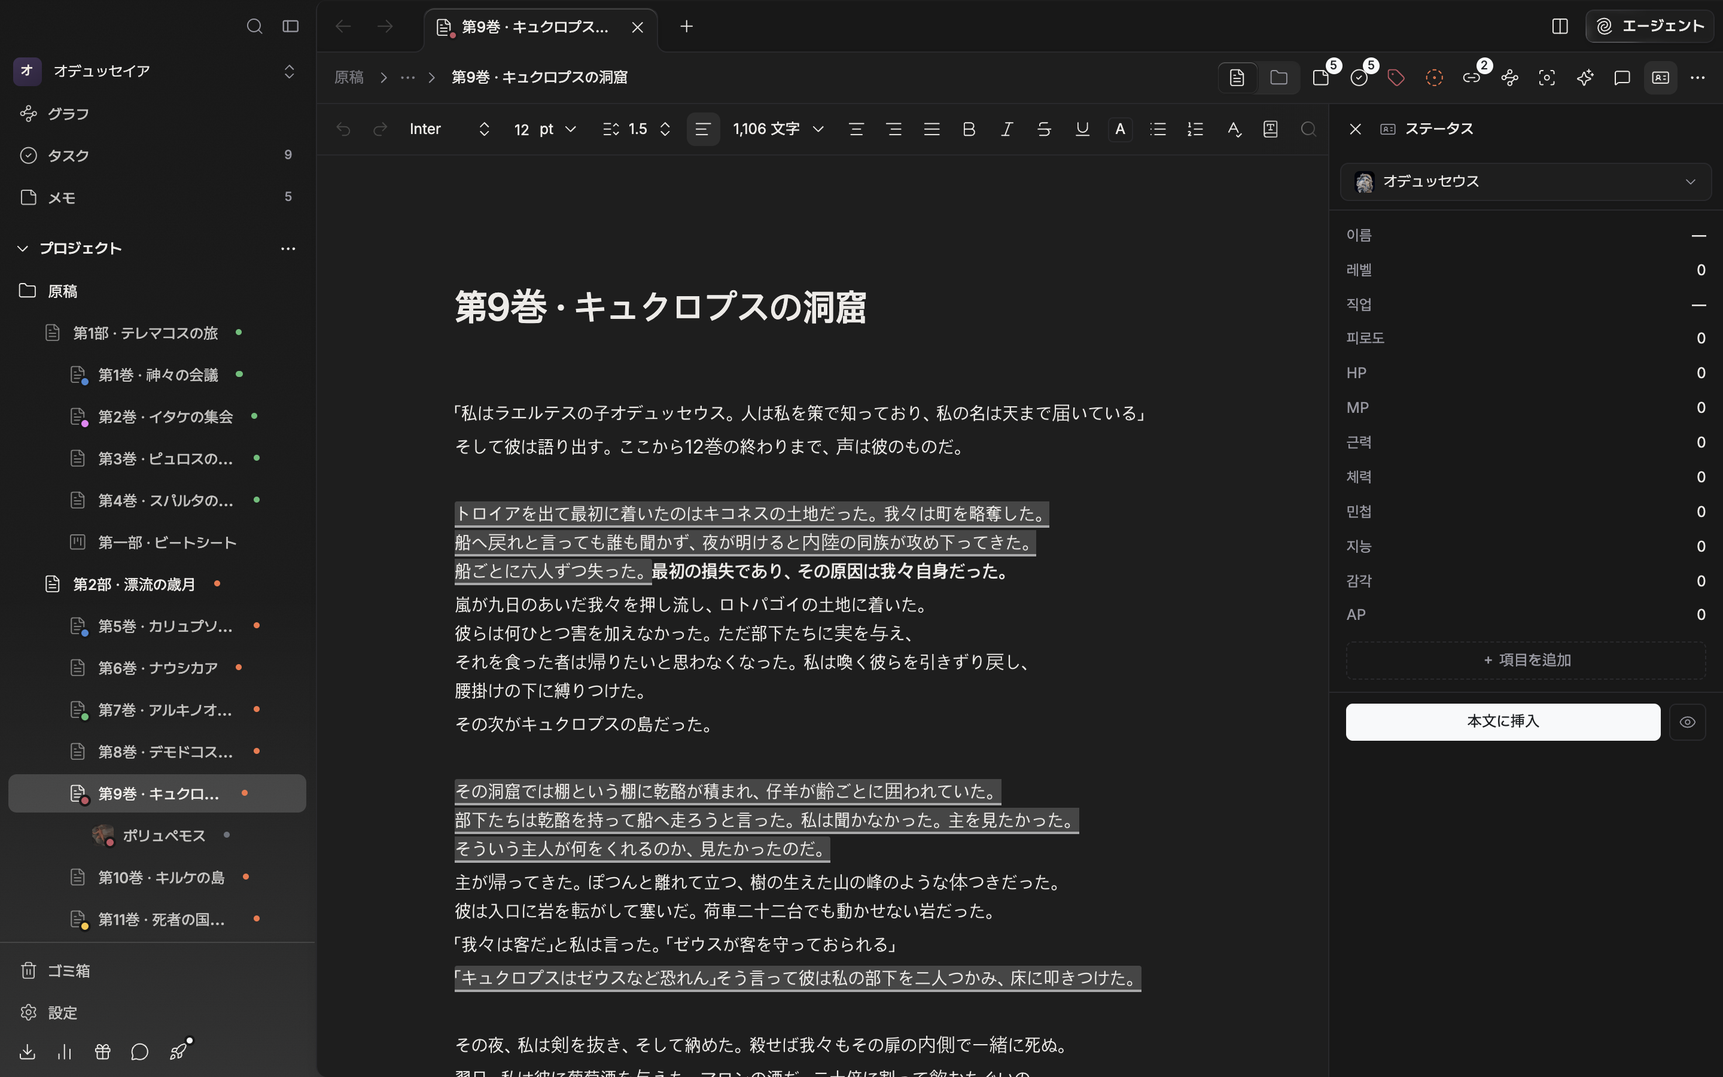Center-align text using toolbar icon
1723x1077 pixels.
point(857,129)
